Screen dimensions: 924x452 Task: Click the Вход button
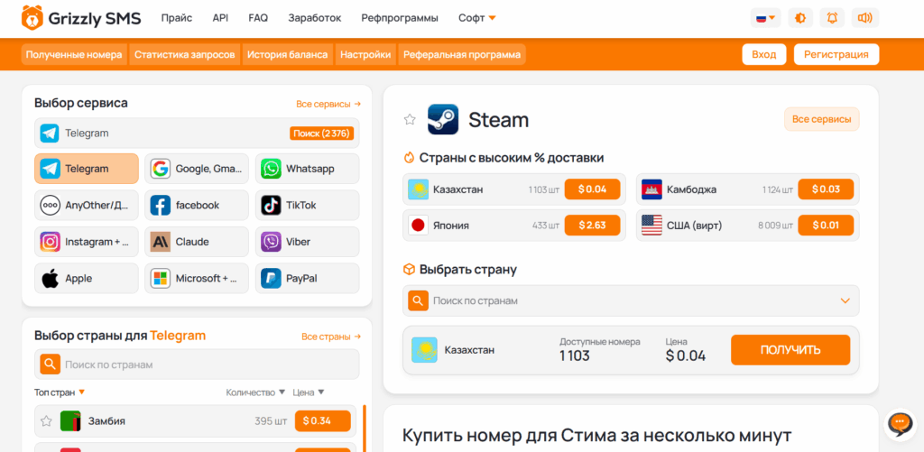pyautogui.click(x=764, y=54)
